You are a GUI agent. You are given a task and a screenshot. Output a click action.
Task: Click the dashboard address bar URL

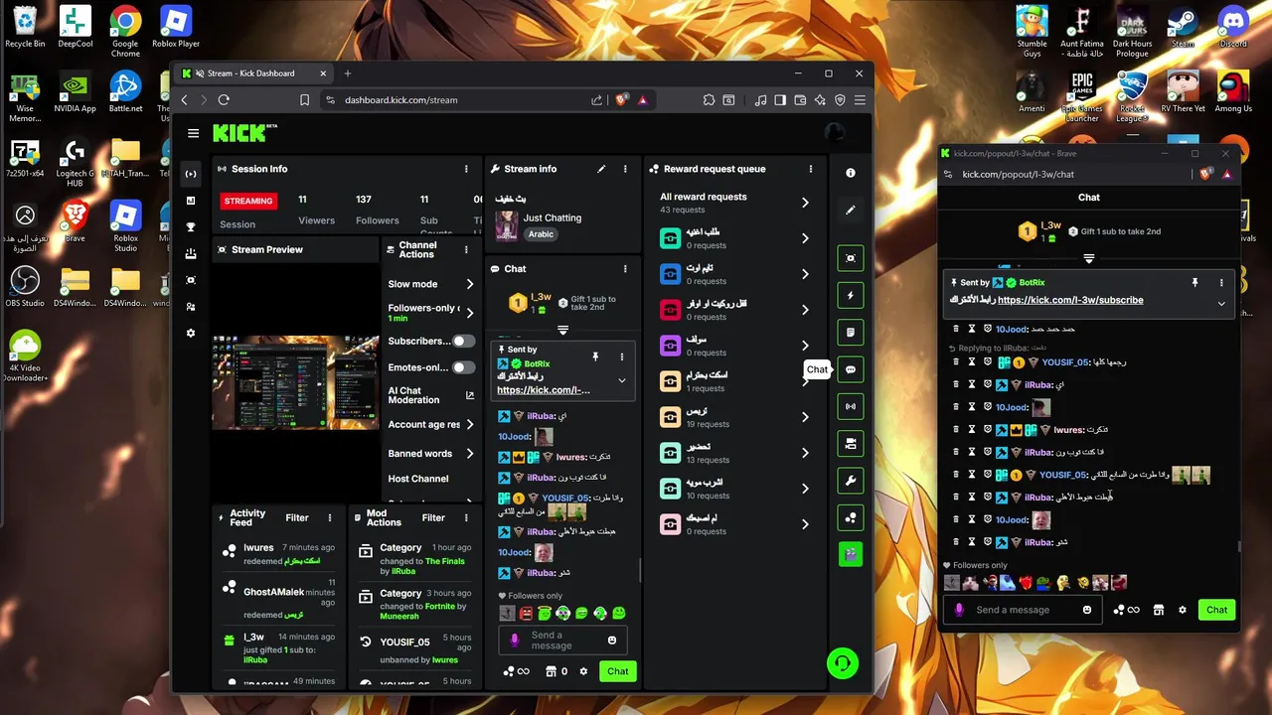tap(401, 99)
